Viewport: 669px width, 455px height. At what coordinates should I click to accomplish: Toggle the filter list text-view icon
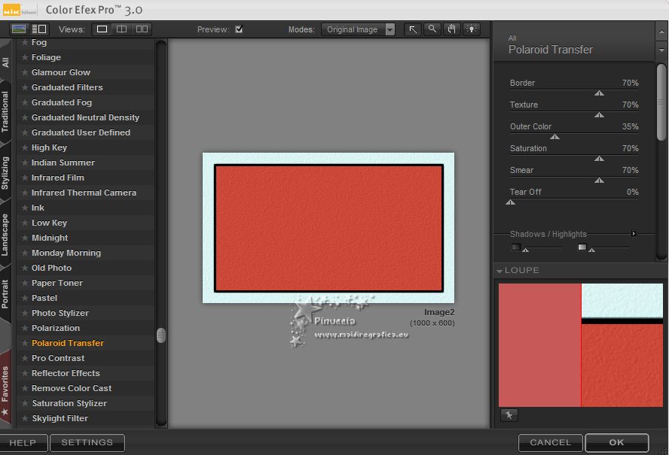(x=39, y=29)
